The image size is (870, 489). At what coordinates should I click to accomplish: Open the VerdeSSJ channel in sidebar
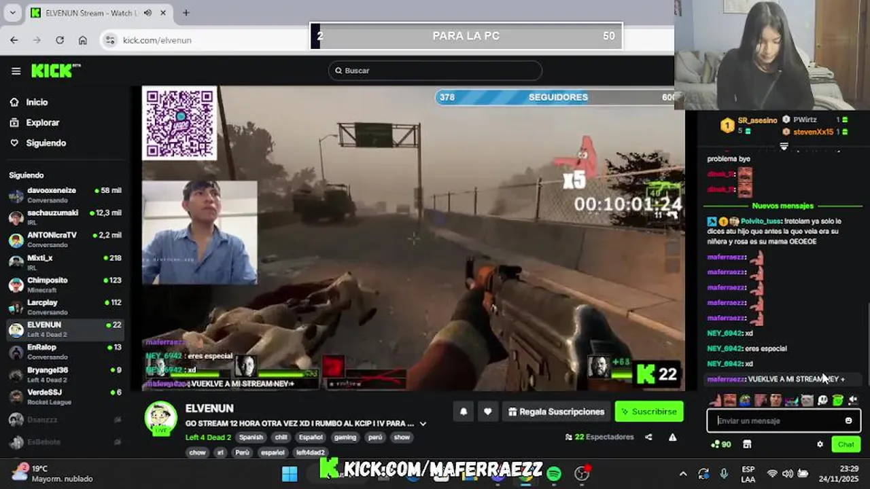pyautogui.click(x=65, y=397)
